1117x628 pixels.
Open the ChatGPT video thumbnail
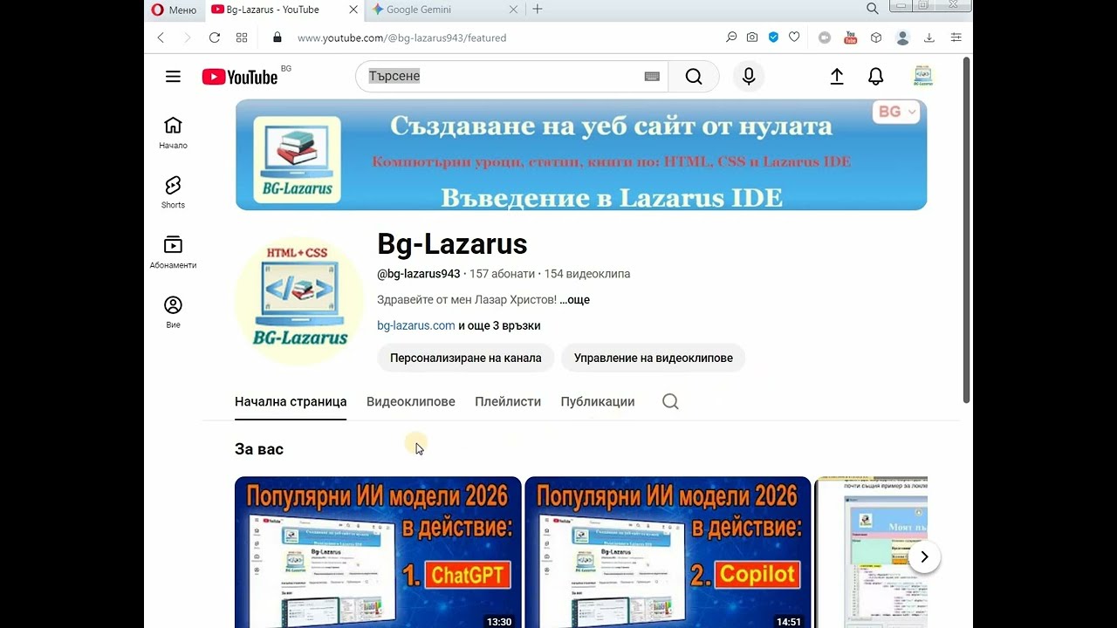coord(378,552)
